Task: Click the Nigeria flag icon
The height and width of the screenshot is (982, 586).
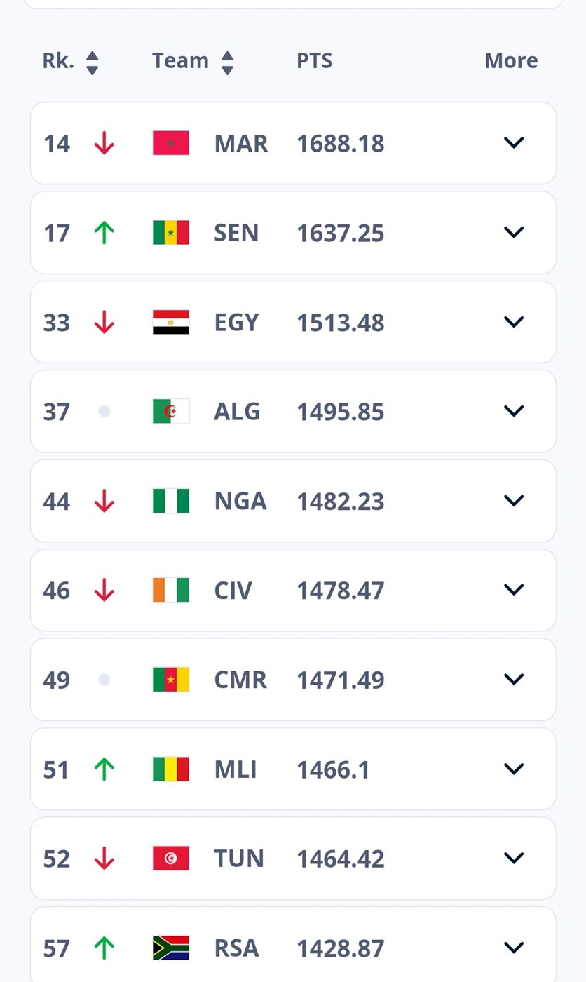Action: [171, 501]
